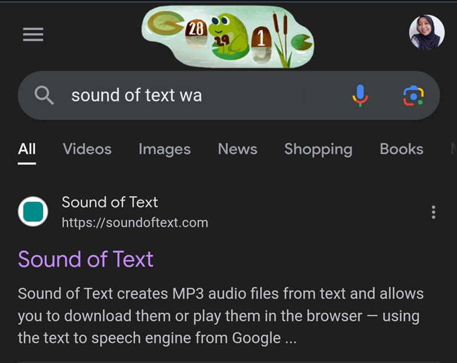Open the hamburger main menu
The image size is (457, 363).
(x=33, y=35)
